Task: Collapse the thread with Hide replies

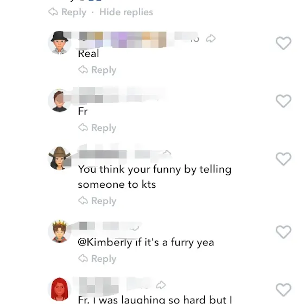Action: coord(126,12)
